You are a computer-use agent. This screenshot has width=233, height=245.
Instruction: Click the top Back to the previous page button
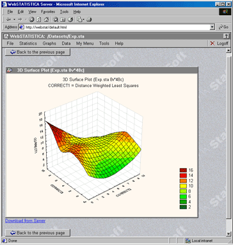click(38, 52)
